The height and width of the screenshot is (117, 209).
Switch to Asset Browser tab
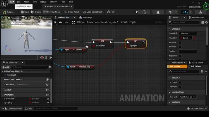tap(196, 63)
